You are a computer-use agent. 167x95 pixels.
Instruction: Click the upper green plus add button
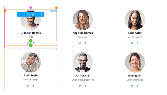tap(31, 41)
